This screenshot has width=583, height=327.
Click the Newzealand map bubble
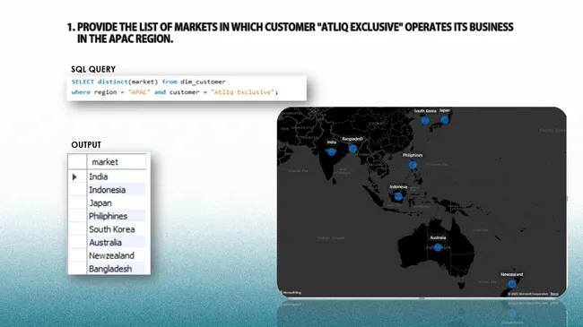[512, 284]
